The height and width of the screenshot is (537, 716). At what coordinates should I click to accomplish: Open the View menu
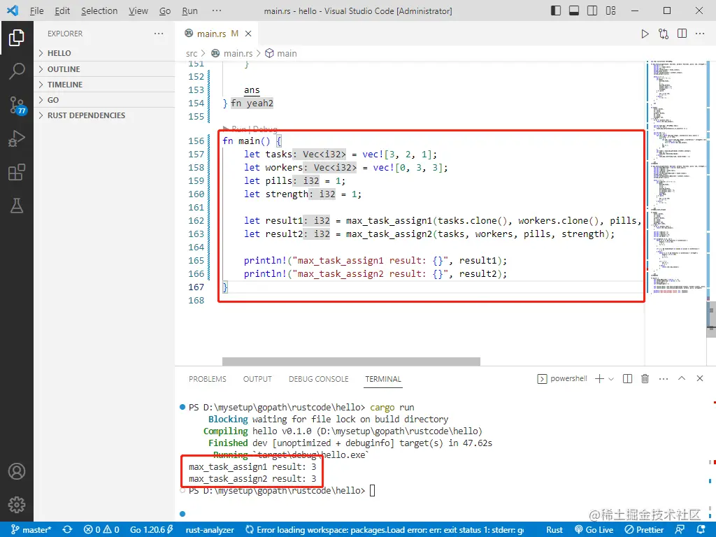[x=138, y=10]
